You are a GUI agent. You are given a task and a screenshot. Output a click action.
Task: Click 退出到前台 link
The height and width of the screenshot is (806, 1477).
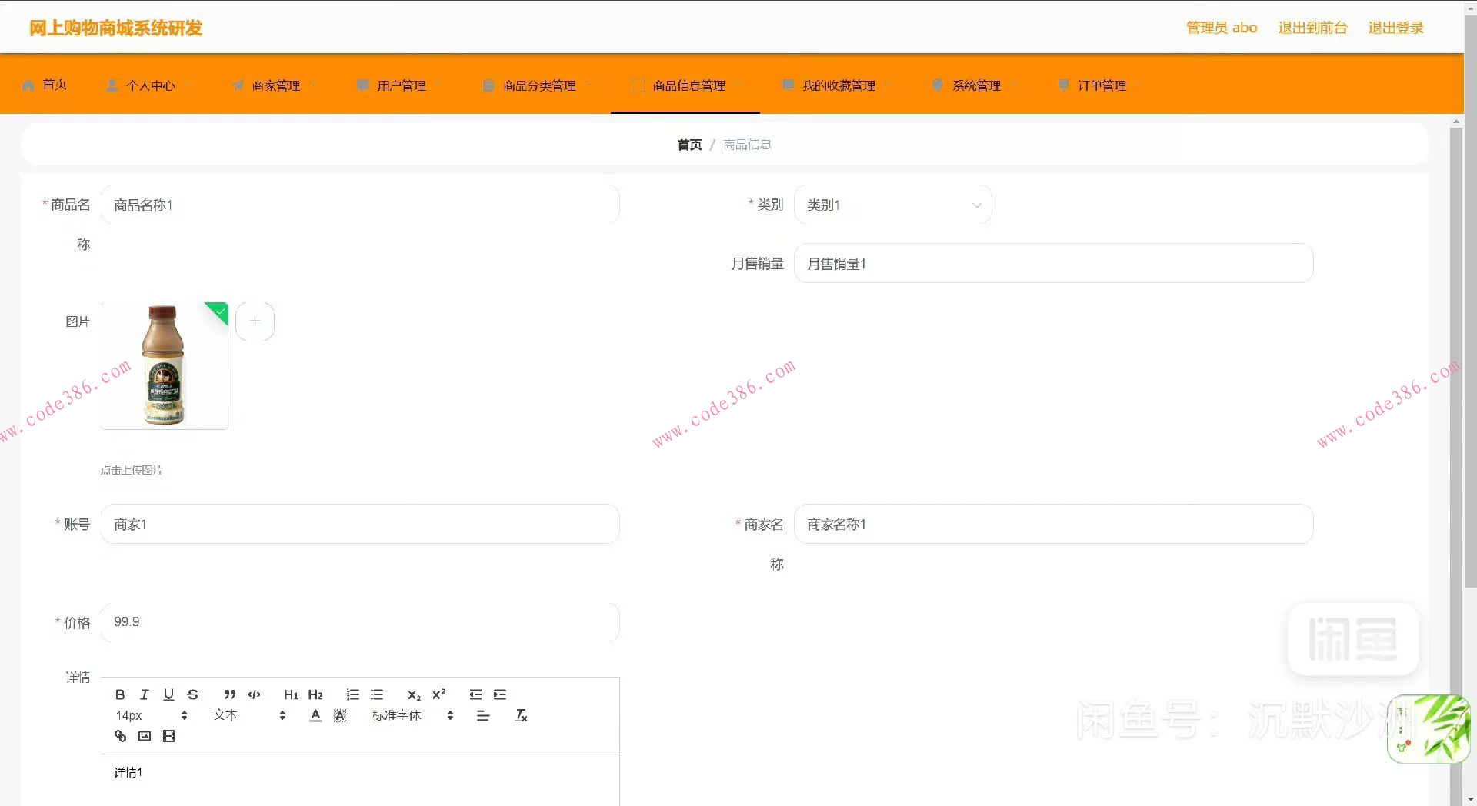[1312, 27]
